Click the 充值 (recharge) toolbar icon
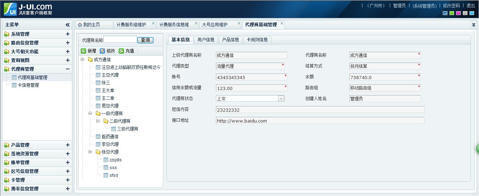This screenshot has height=196, width=479. 122,51
